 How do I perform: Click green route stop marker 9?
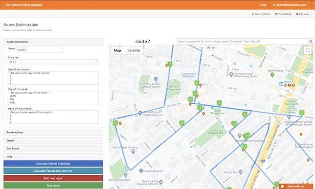195,94
